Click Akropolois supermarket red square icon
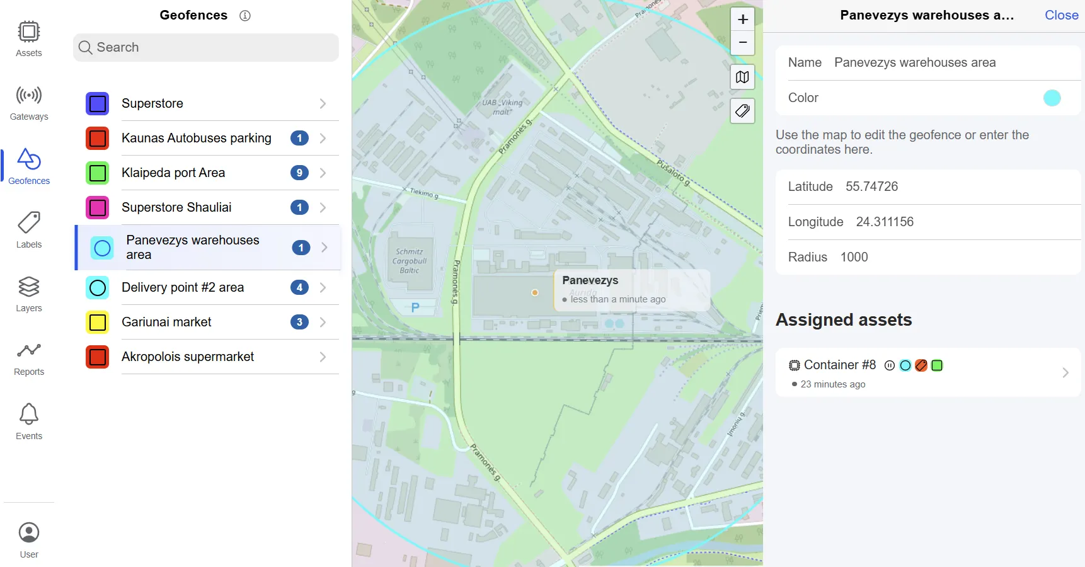The width and height of the screenshot is (1085, 567). 98,357
